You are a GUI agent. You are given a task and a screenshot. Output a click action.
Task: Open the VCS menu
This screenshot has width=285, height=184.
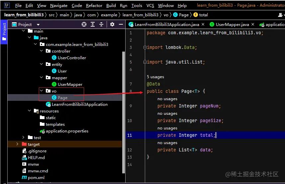[150, 5]
